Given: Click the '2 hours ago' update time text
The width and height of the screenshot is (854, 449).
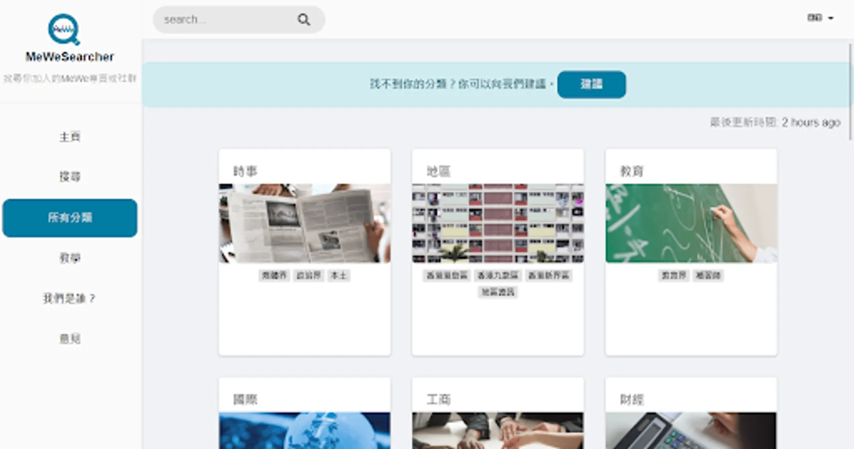Looking at the screenshot, I should click(811, 122).
